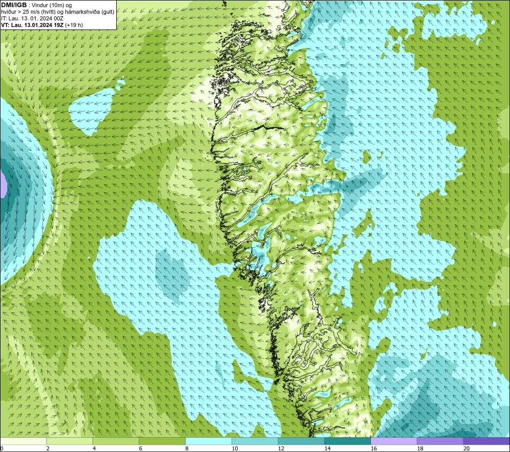Screen dimensions: 510x452
Task: Click the legend scale label "14"
Action: (x=327, y=449)
